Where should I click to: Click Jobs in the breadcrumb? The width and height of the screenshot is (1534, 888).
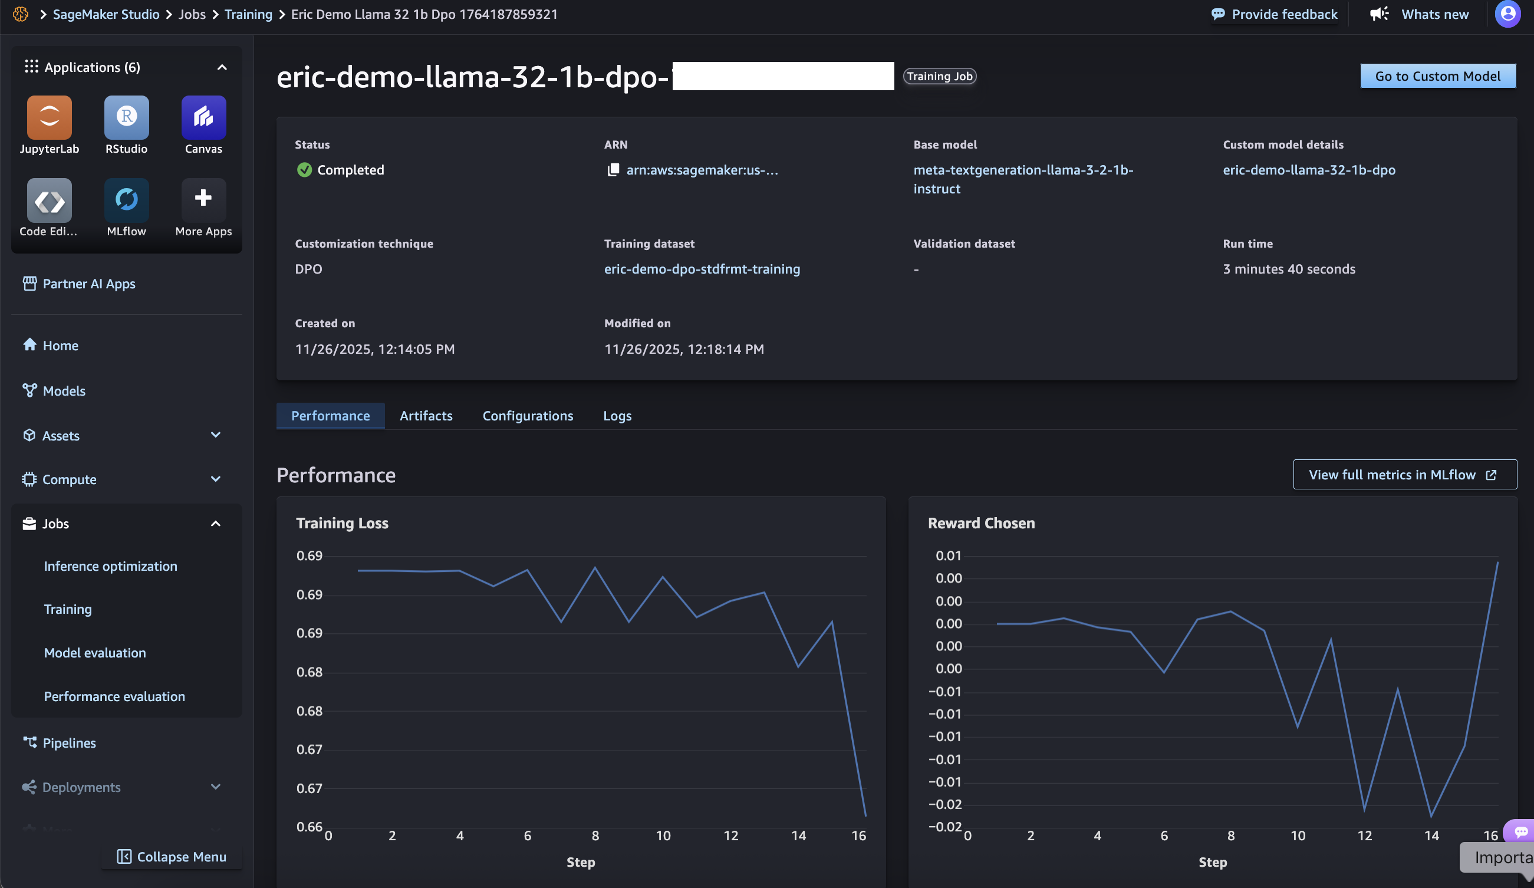(192, 14)
